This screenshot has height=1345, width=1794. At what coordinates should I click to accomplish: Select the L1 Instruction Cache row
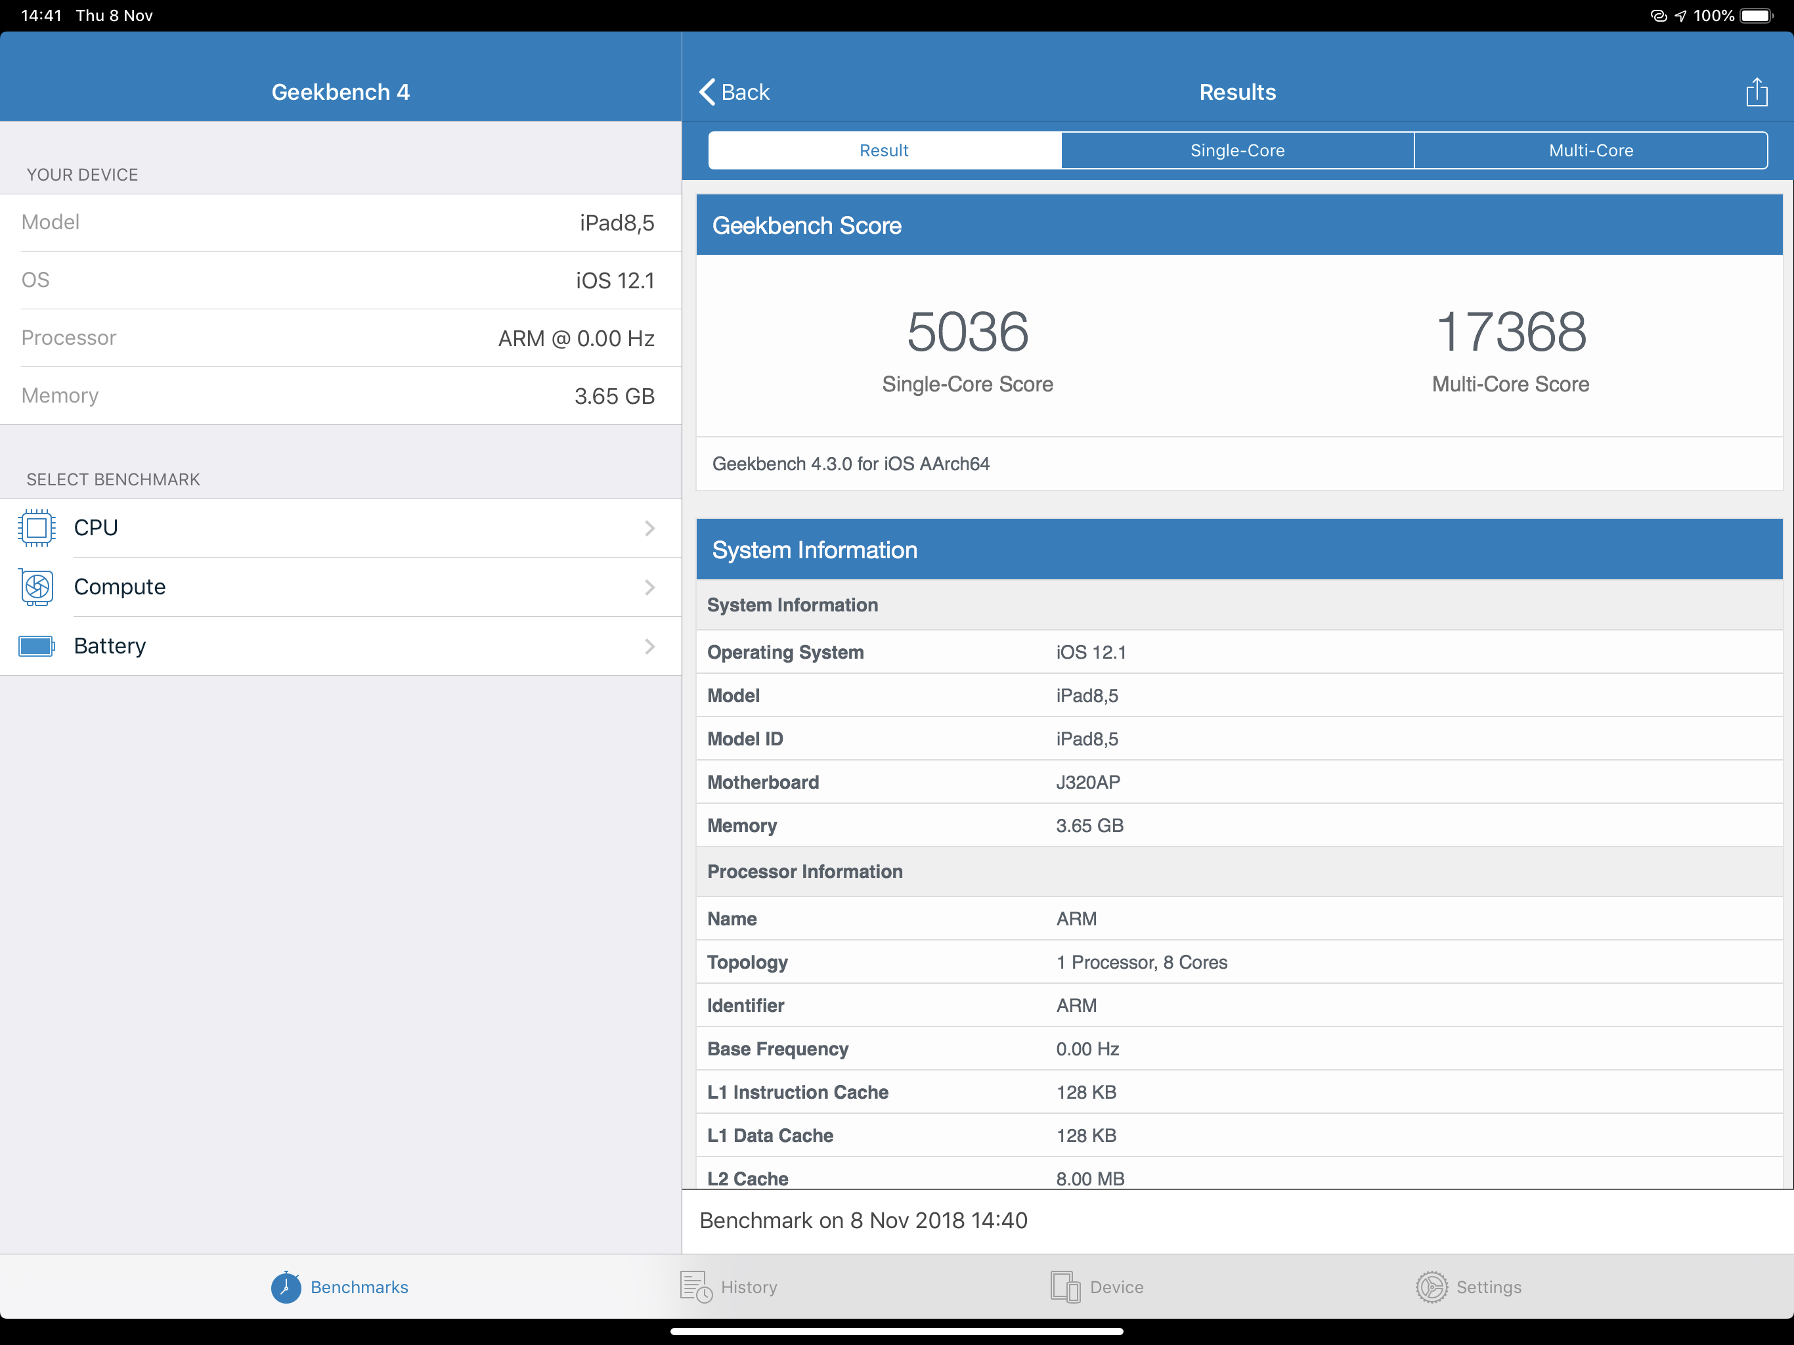[1239, 1093]
